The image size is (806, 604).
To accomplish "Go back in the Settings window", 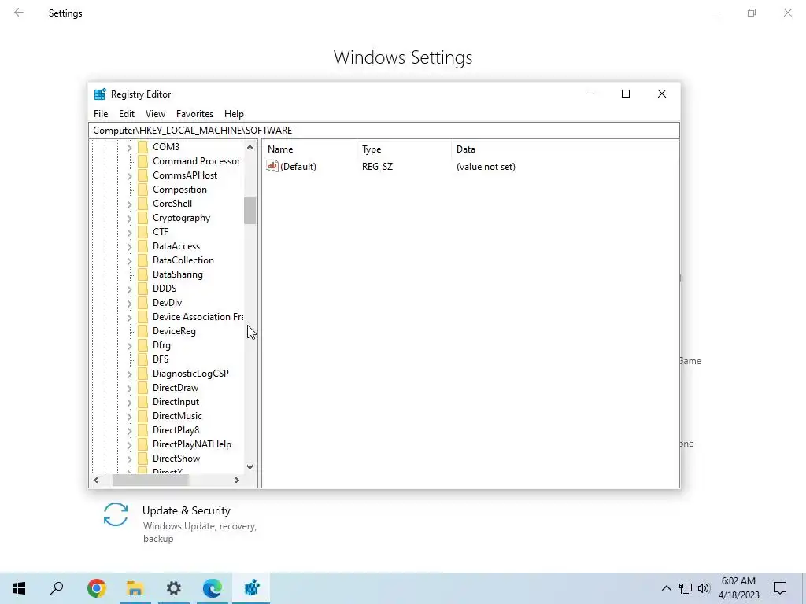I will [19, 13].
